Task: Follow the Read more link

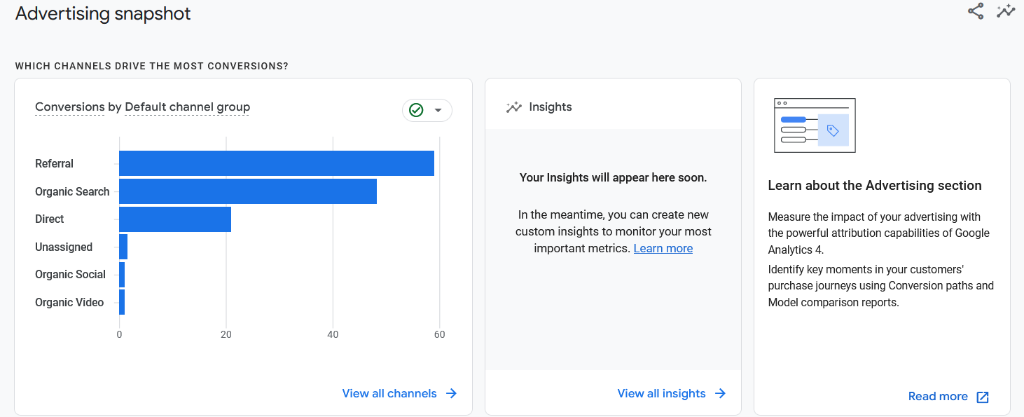Action: 938,397
